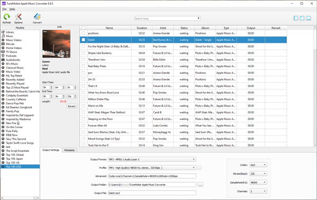The height and width of the screenshot is (200, 317).
Task: Check the box for Stripes Like Burberry
Action: [83, 53]
